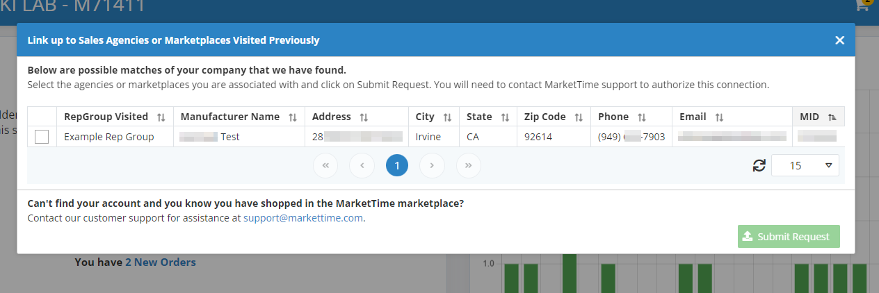This screenshot has height=293, width=879.
Task: Go to next page of results
Action: click(x=432, y=165)
